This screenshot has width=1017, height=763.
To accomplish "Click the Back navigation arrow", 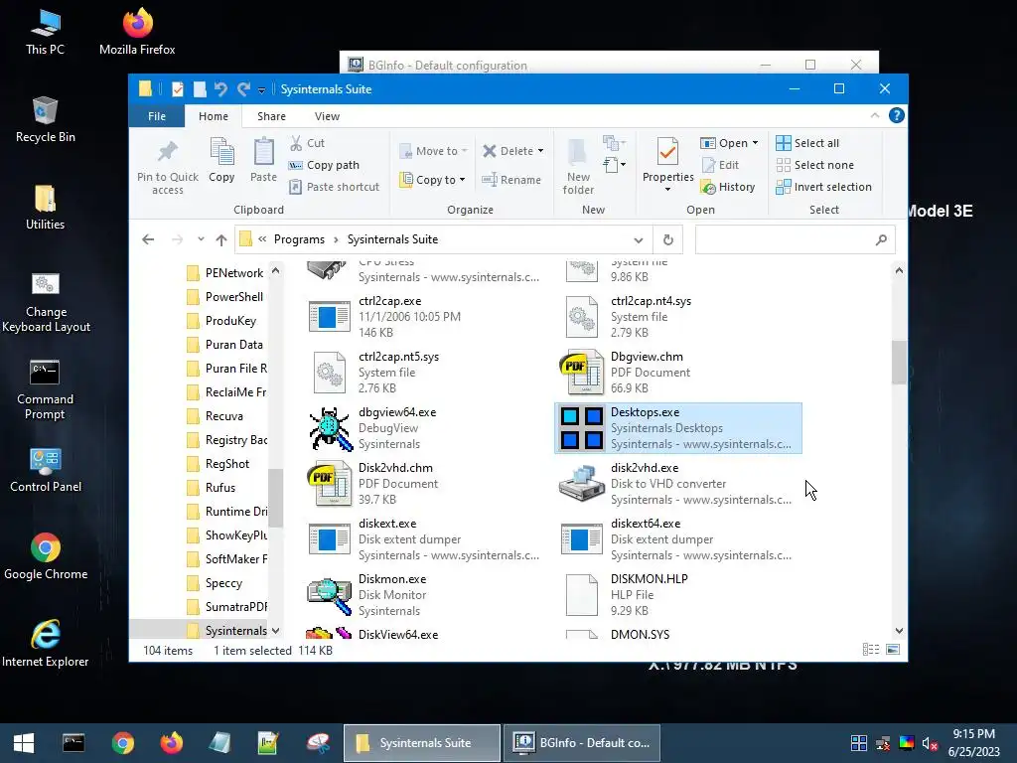I will click(x=148, y=239).
